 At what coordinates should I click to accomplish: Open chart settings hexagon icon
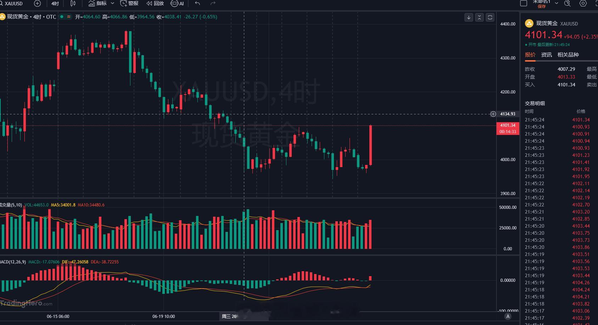[583, 4]
